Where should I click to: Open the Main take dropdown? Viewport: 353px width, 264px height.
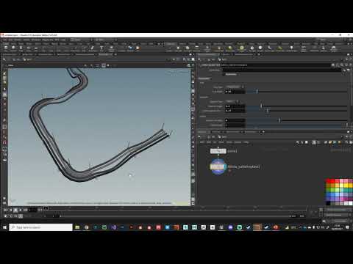coord(105,40)
